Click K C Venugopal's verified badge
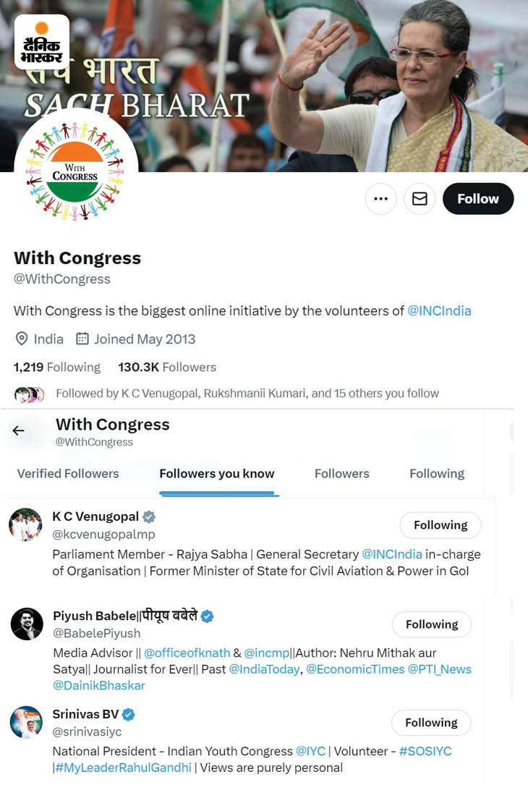 [149, 516]
